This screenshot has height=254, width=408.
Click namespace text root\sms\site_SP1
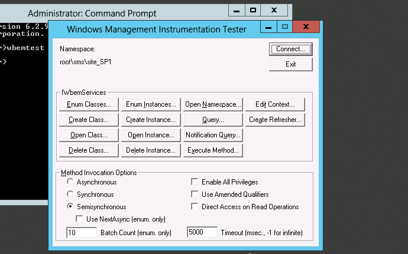click(x=86, y=62)
